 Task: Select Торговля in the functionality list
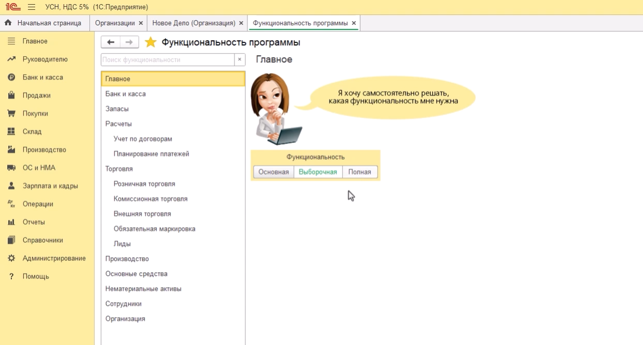coord(119,169)
